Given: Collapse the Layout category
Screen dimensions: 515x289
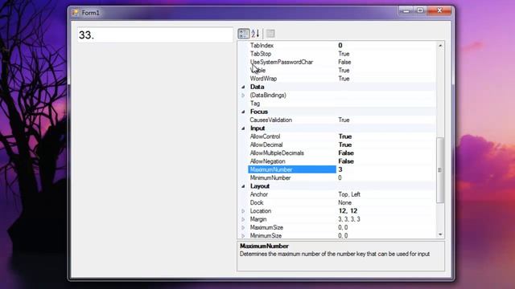Looking at the screenshot, I should [243, 186].
